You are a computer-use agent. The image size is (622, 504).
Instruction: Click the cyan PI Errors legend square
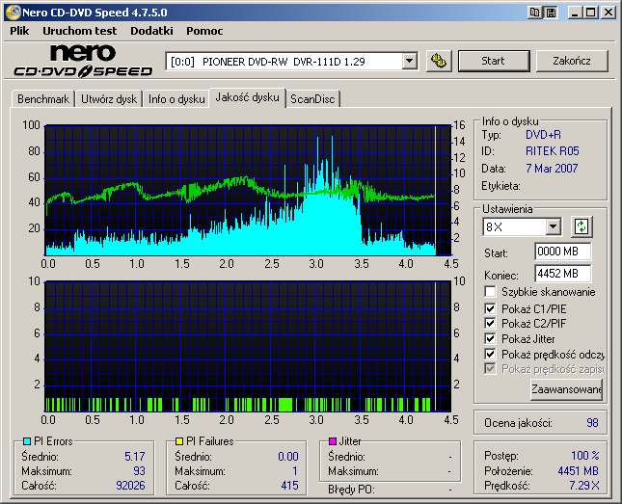[27, 441]
